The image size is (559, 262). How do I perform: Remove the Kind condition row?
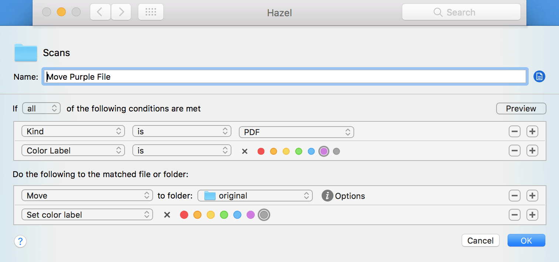tap(514, 131)
